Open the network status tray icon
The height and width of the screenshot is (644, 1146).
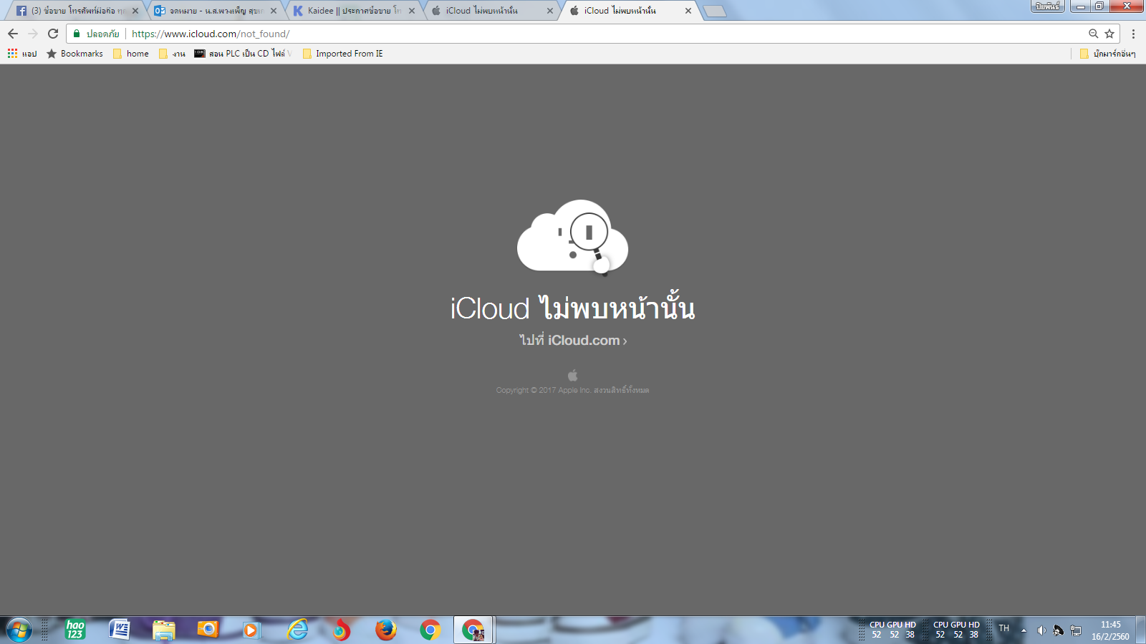[x=1076, y=630]
